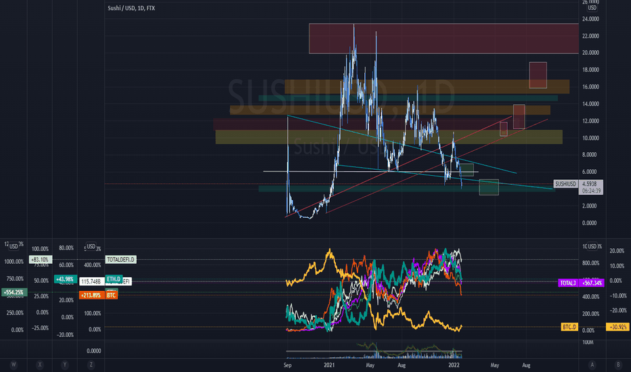Select the purple TOTAL3 series label
Image resolution: width=631 pixels, height=372 pixels.
(x=568, y=283)
